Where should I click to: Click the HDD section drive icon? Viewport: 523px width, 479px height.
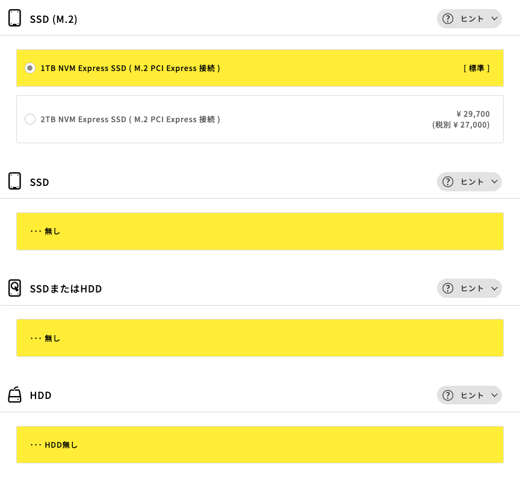(x=14, y=395)
